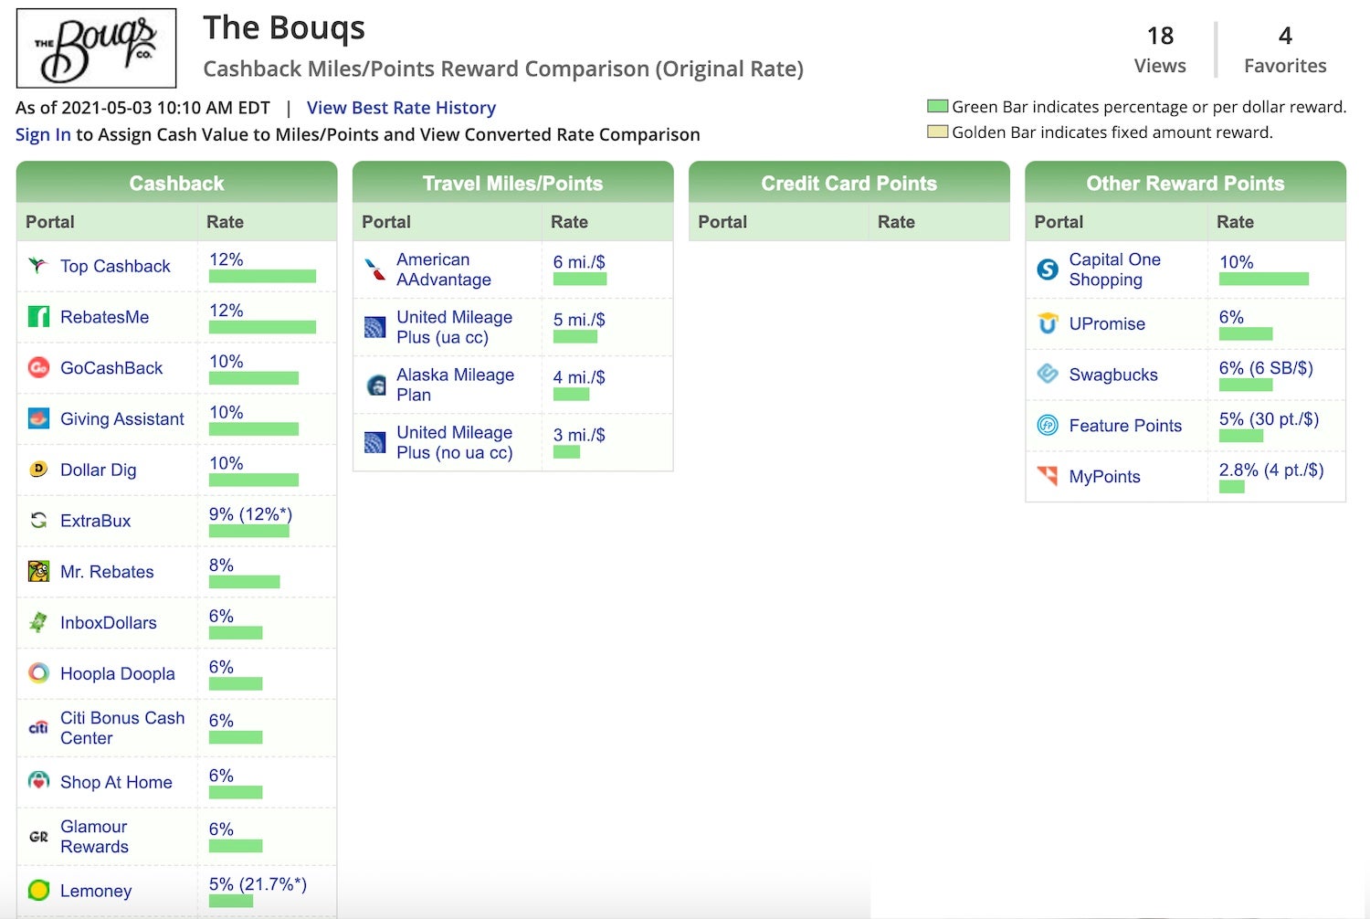
Task: Open the RebatesMe portal link
Action: (104, 317)
